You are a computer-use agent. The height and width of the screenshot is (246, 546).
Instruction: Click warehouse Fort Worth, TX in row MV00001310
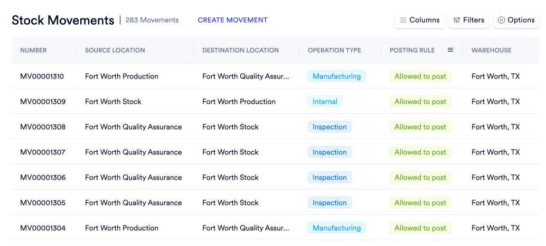click(x=495, y=76)
